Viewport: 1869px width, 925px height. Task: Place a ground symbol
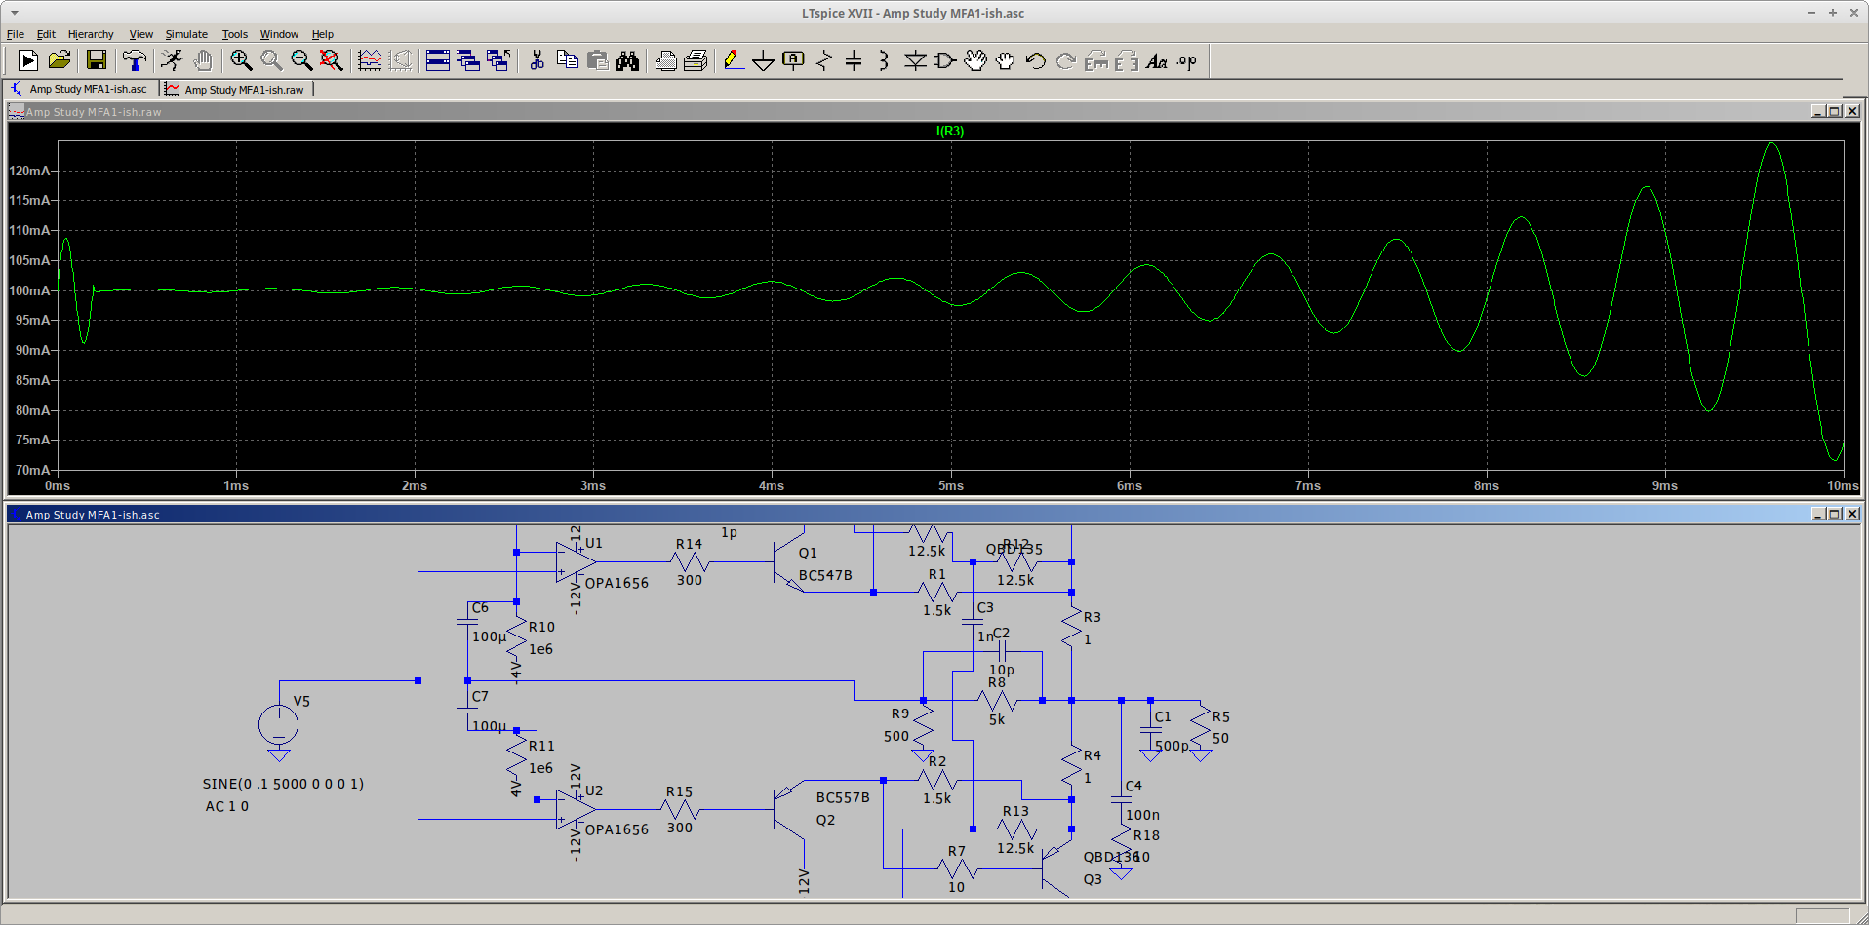[x=764, y=61]
